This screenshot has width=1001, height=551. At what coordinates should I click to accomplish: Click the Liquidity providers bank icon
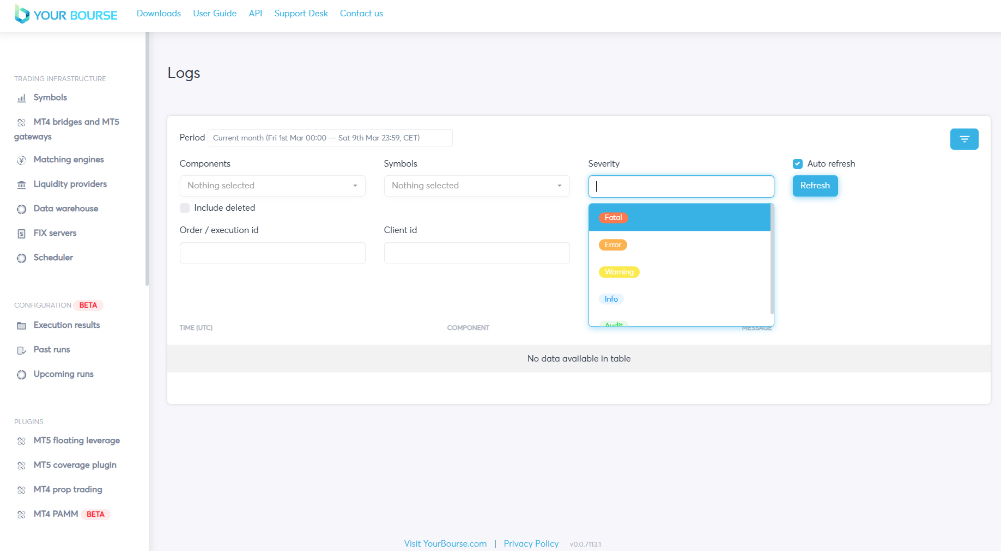pyautogui.click(x=22, y=185)
